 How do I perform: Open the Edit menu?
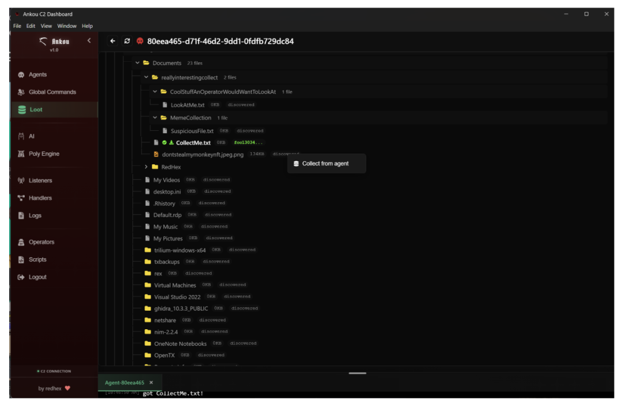tap(31, 26)
